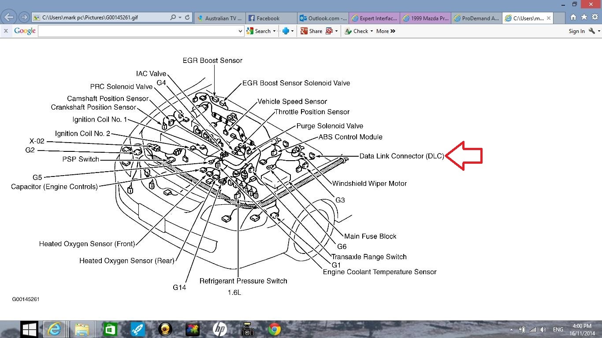This screenshot has width=602, height=338.
Task: Click the blue plus icon in Google toolbar
Action: 286,31
